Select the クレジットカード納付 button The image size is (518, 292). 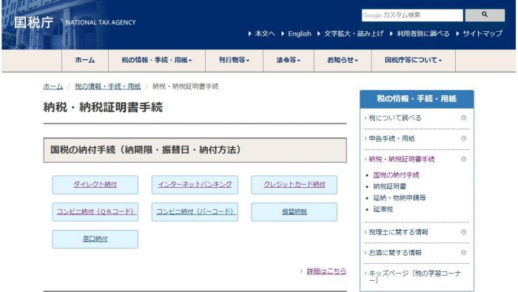(294, 184)
